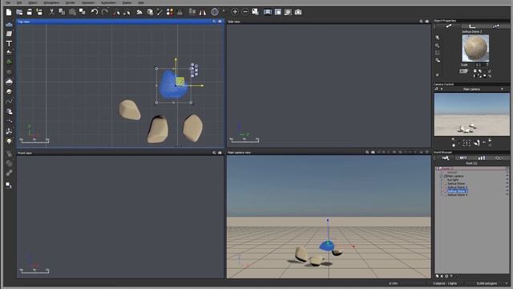Select the Planet tool in left toolbar
The height and width of the screenshot is (289, 513).
(9, 92)
